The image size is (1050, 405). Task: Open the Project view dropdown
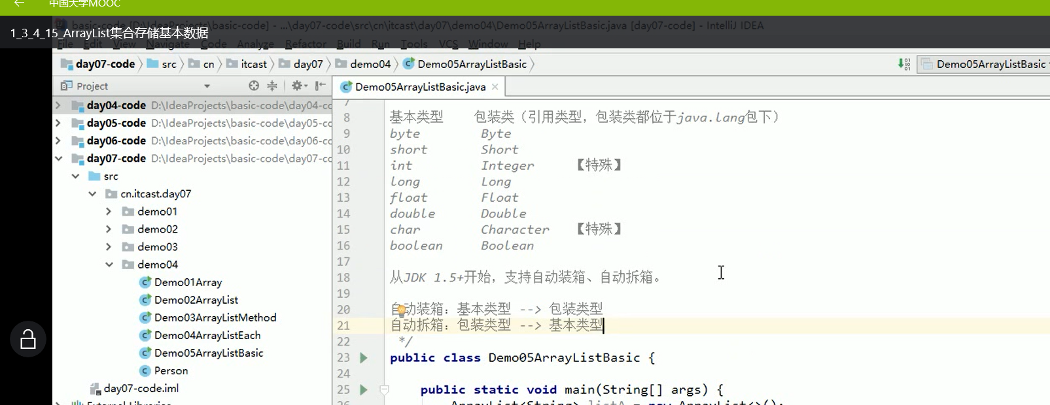pos(207,86)
